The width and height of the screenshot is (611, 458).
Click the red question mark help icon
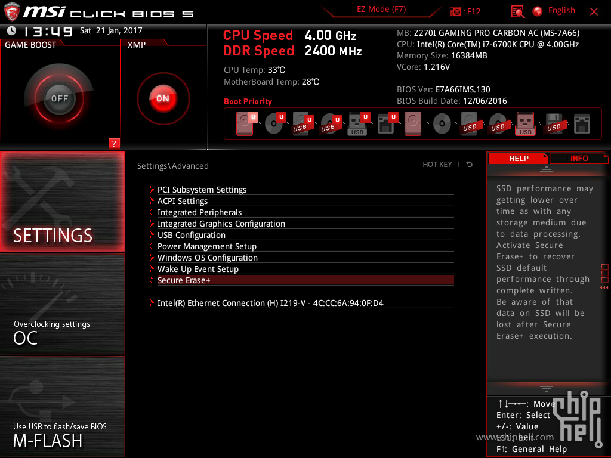[x=114, y=143]
